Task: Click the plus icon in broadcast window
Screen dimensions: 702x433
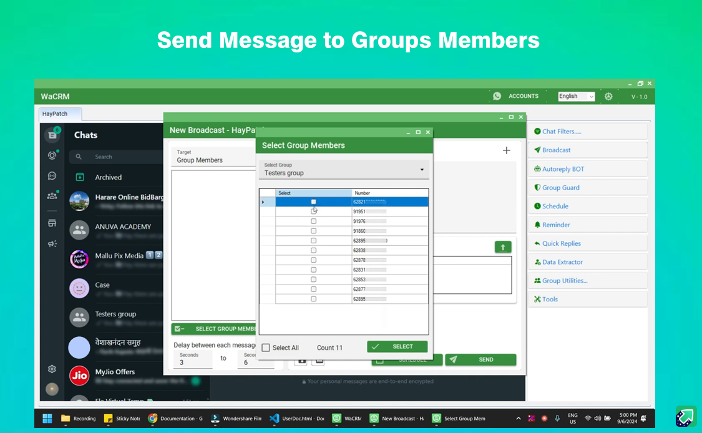Action: click(x=506, y=150)
